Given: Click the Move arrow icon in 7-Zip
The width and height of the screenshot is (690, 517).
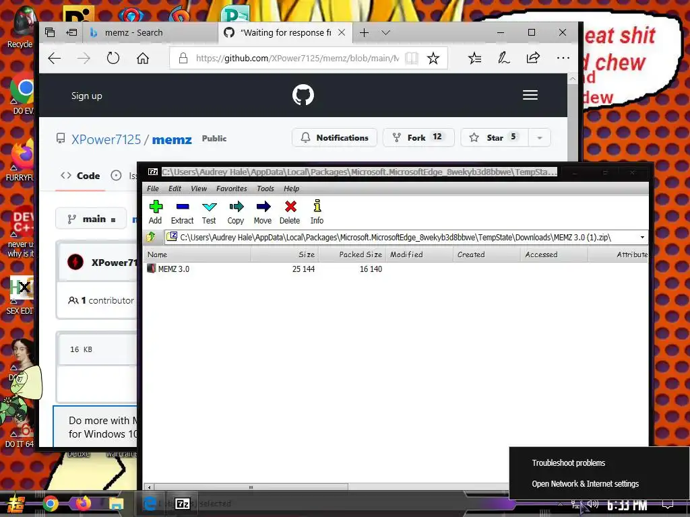Looking at the screenshot, I should [x=263, y=212].
